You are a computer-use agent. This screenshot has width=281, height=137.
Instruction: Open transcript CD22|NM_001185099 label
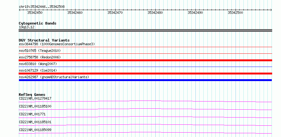(35, 130)
